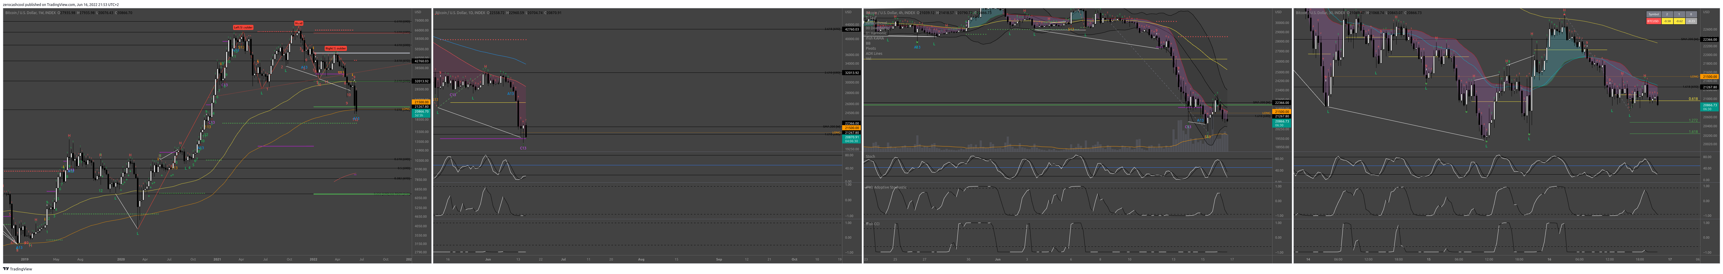Image resolution: width=1723 pixels, height=274 pixels.
Task: Click the 32013.92 price label on the 1W chart
Action: tap(421, 81)
